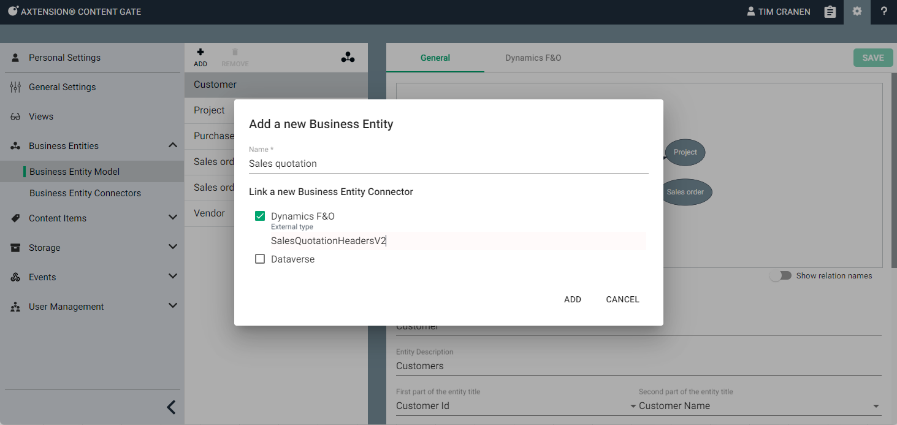This screenshot has height=425, width=897.
Task: Check the Dataverse checkbox
Action: (260, 259)
